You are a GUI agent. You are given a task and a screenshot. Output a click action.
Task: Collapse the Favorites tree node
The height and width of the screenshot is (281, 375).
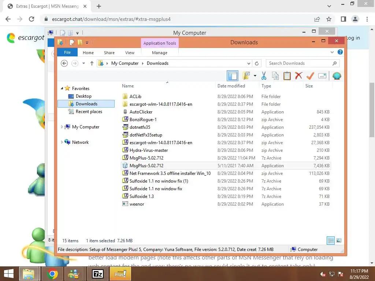tap(62, 89)
